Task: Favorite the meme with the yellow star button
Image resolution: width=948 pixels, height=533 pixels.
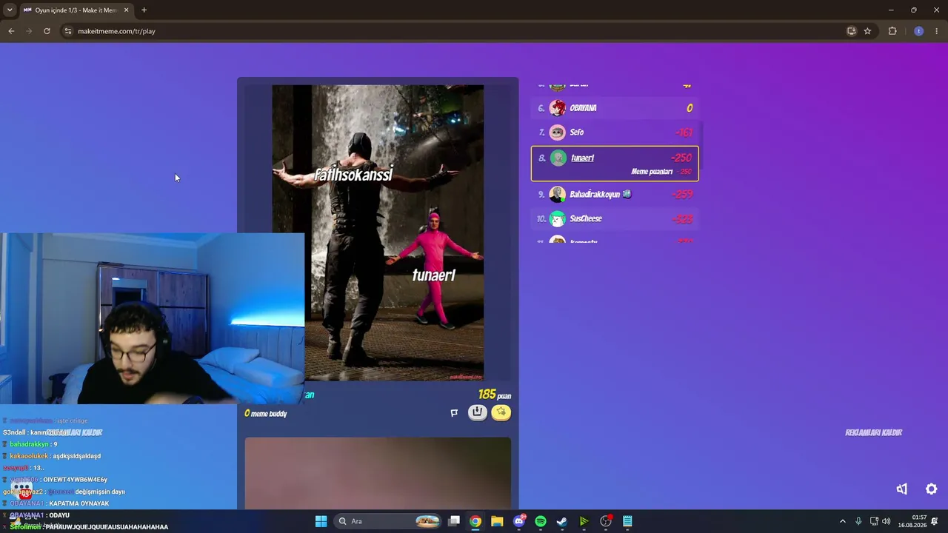Action: 501,412
